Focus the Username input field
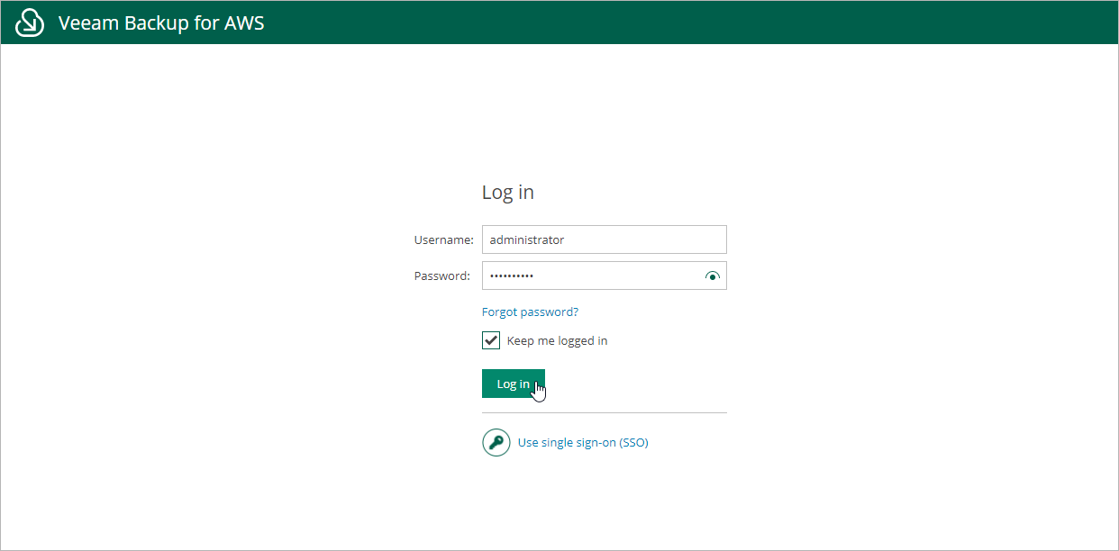Viewport: 1119px width, 551px height. [605, 239]
